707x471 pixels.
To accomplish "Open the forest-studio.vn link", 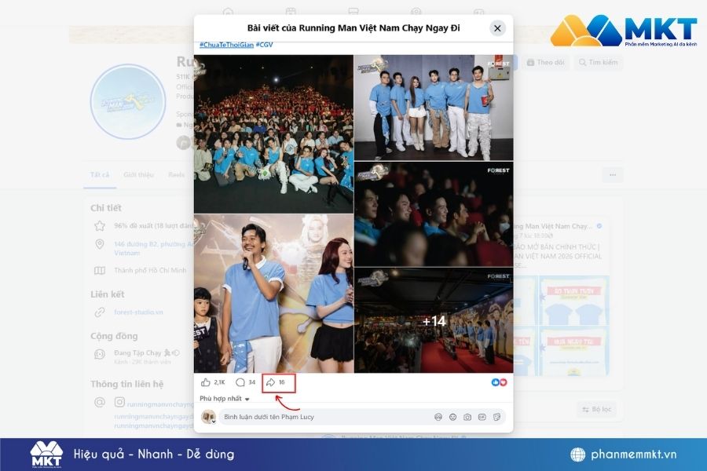I will (x=138, y=312).
